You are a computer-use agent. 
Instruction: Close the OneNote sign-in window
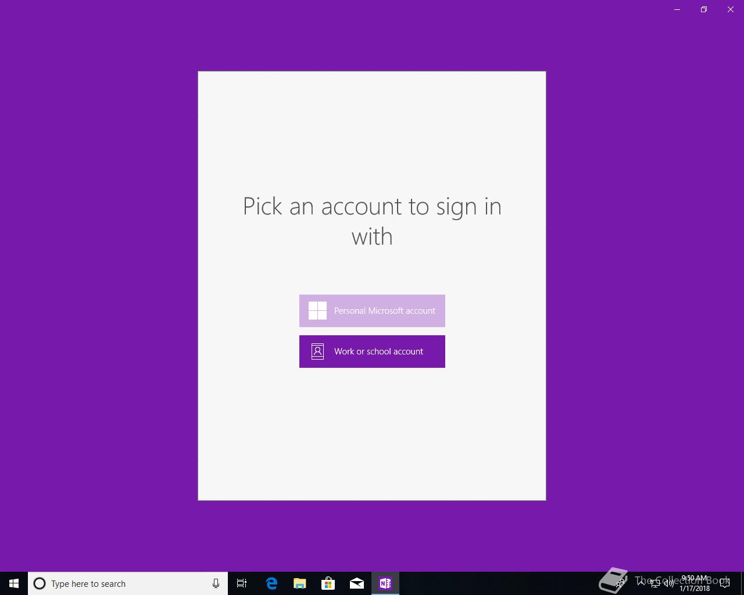click(x=731, y=9)
